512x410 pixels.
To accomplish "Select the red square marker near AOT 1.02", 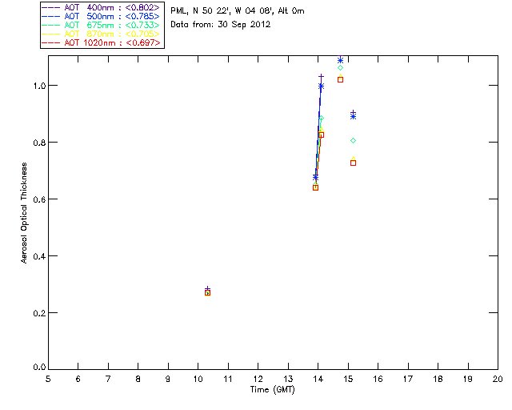I will pyautogui.click(x=340, y=79).
